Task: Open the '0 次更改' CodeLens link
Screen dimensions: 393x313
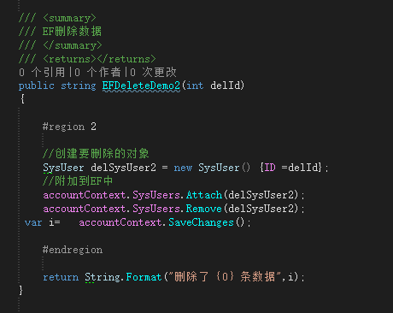Action: [154, 73]
